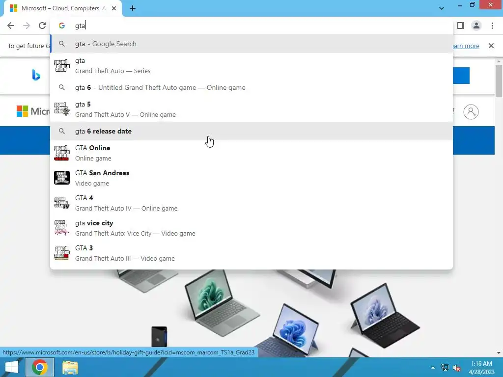Open the Microsoft account sign-in icon
503x377 pixels.
click(x=471, y=112)
